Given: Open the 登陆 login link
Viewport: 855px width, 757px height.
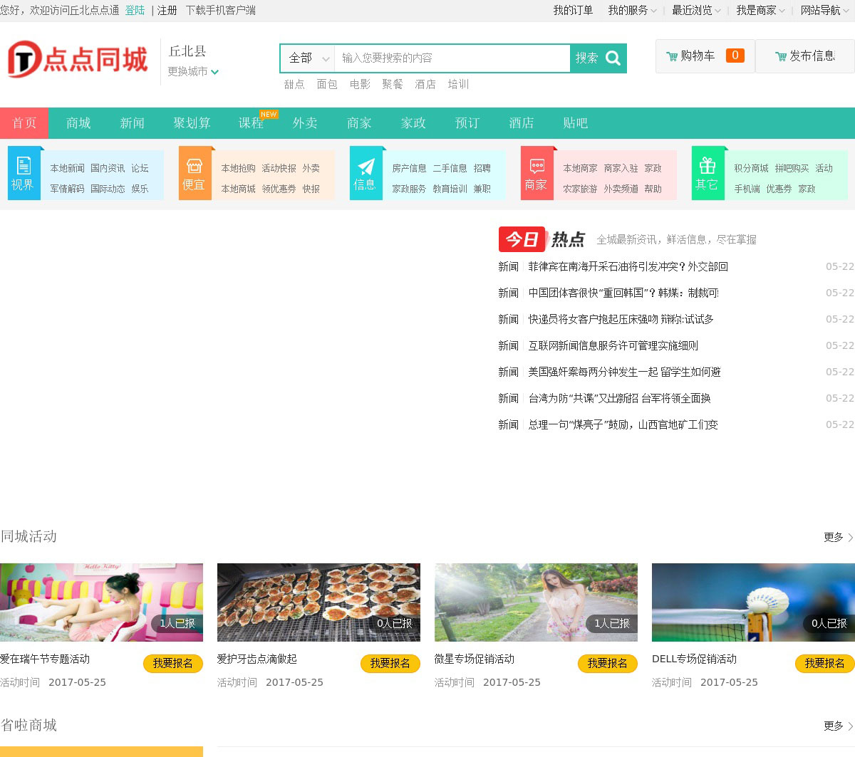Looking at the screenshot, I should tap(135, 10).
